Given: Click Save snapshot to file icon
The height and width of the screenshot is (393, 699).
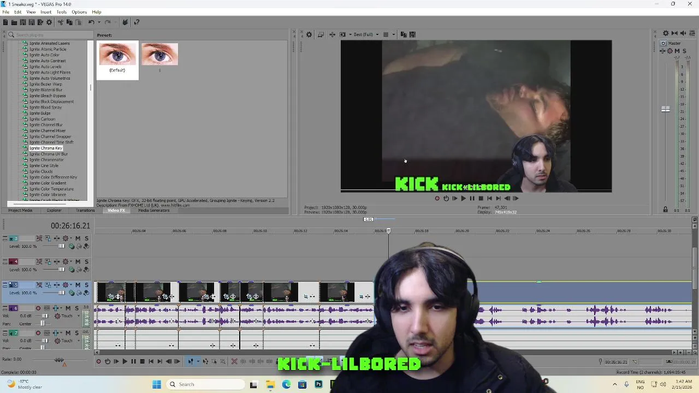Looking at the screenshot, I should tap(412, 34).
